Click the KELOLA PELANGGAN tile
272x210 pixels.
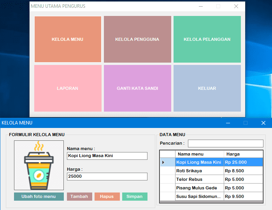coord(207,39)
